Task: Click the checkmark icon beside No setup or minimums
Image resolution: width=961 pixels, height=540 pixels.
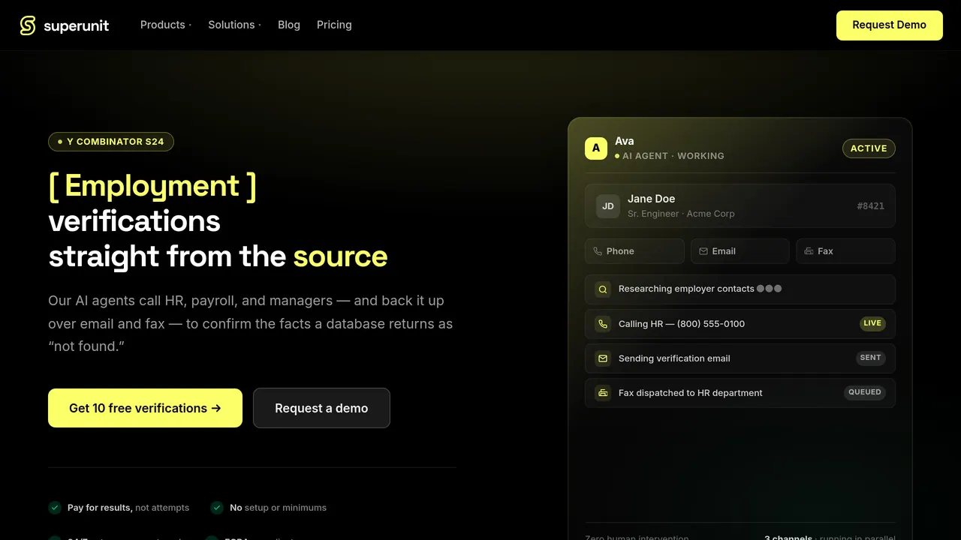Action: pos(217,508)
